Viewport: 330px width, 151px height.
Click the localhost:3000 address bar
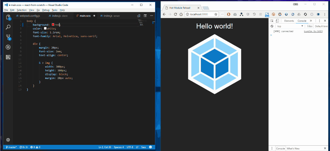pyautogui.click(x=202, y=14)
